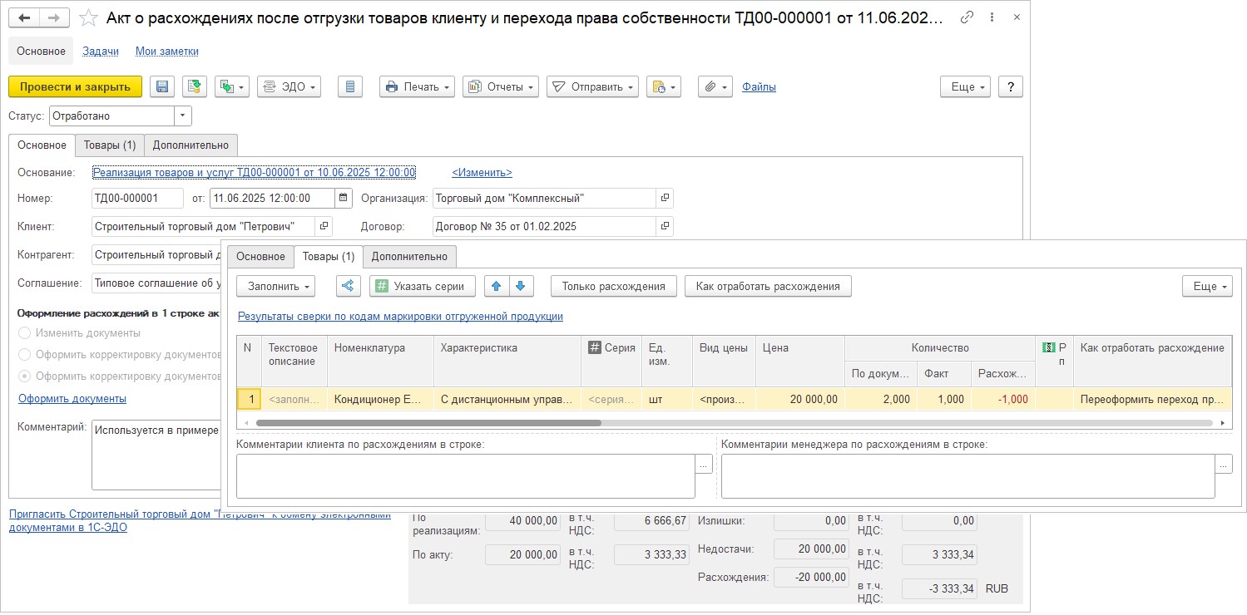Open the Печать dropdown menu
Viewport: 1247px width, 615px height.
(x=418, y=86)
